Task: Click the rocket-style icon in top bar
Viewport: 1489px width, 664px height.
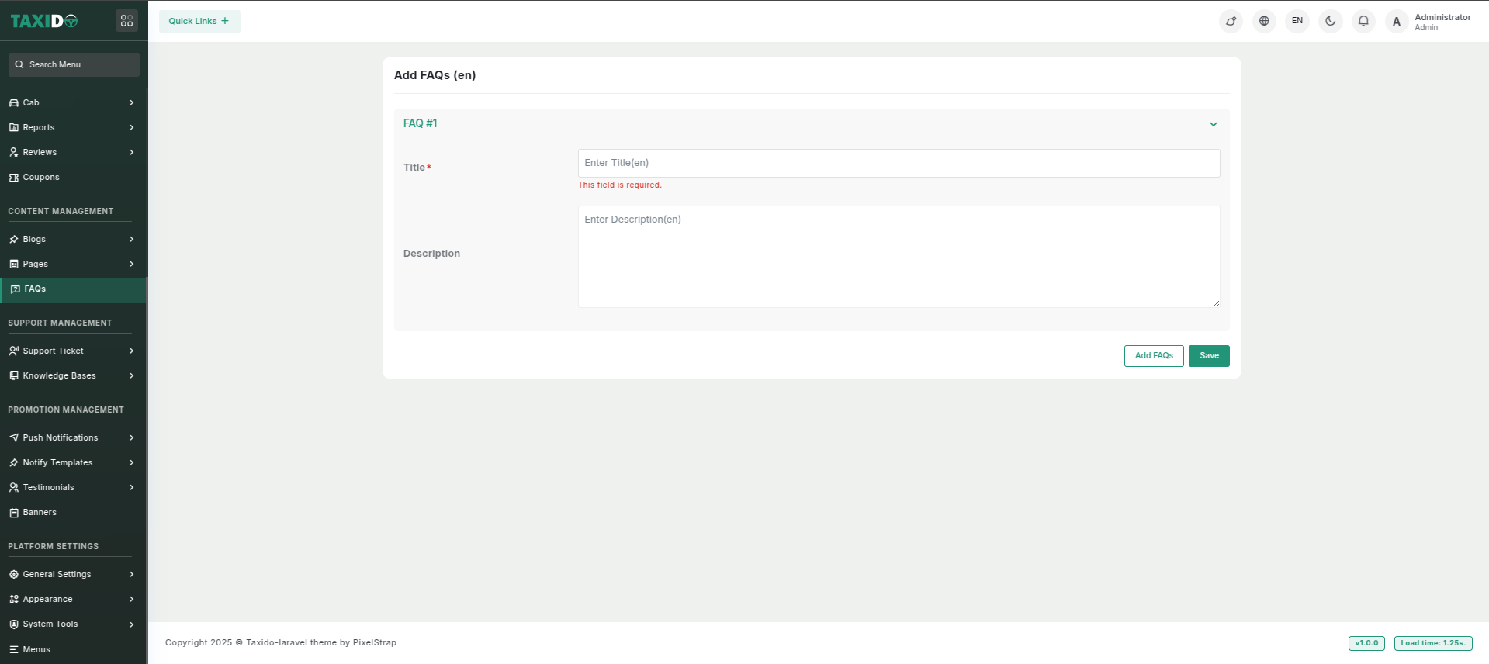Action: (1231, 21)
